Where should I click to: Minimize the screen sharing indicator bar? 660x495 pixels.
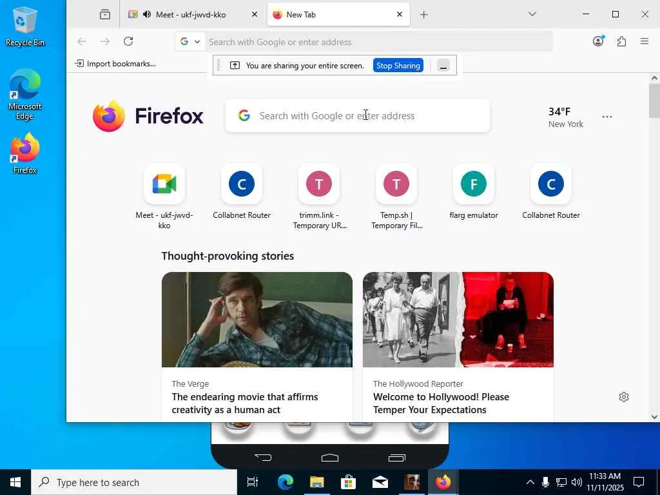coord(443,66)
